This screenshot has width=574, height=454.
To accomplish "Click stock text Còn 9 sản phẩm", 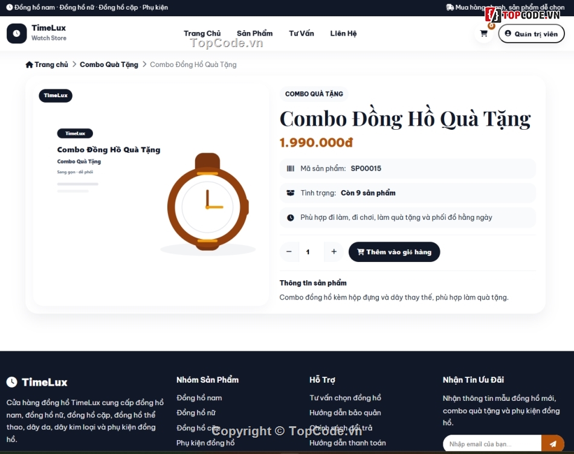I will (369, 193).
